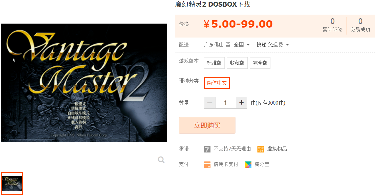Image resolution: width=376 pixels, height=195 pixels.
Task: Expand the 全国 delivery destination dropdown
Action: (242, 45)
